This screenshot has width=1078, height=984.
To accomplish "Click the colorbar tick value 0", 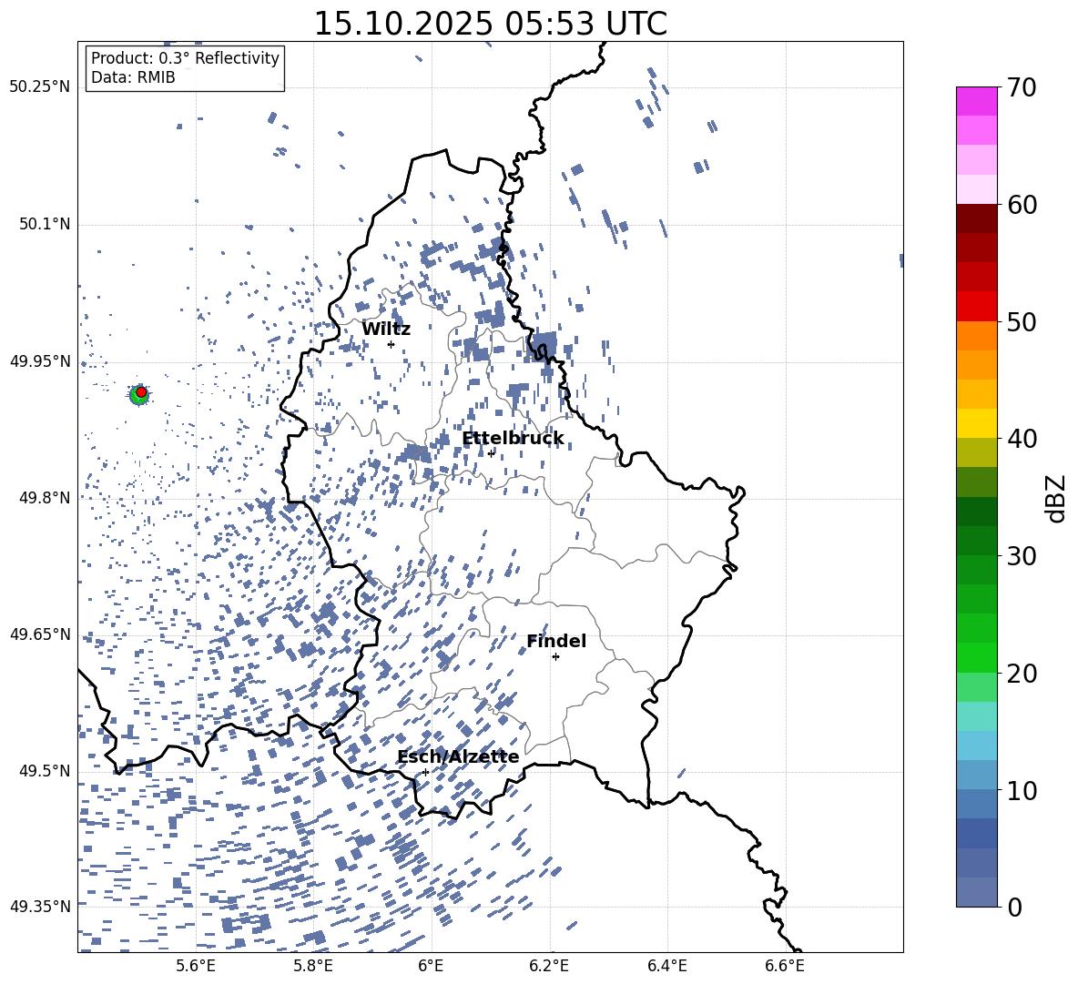I will (1015, 908).
